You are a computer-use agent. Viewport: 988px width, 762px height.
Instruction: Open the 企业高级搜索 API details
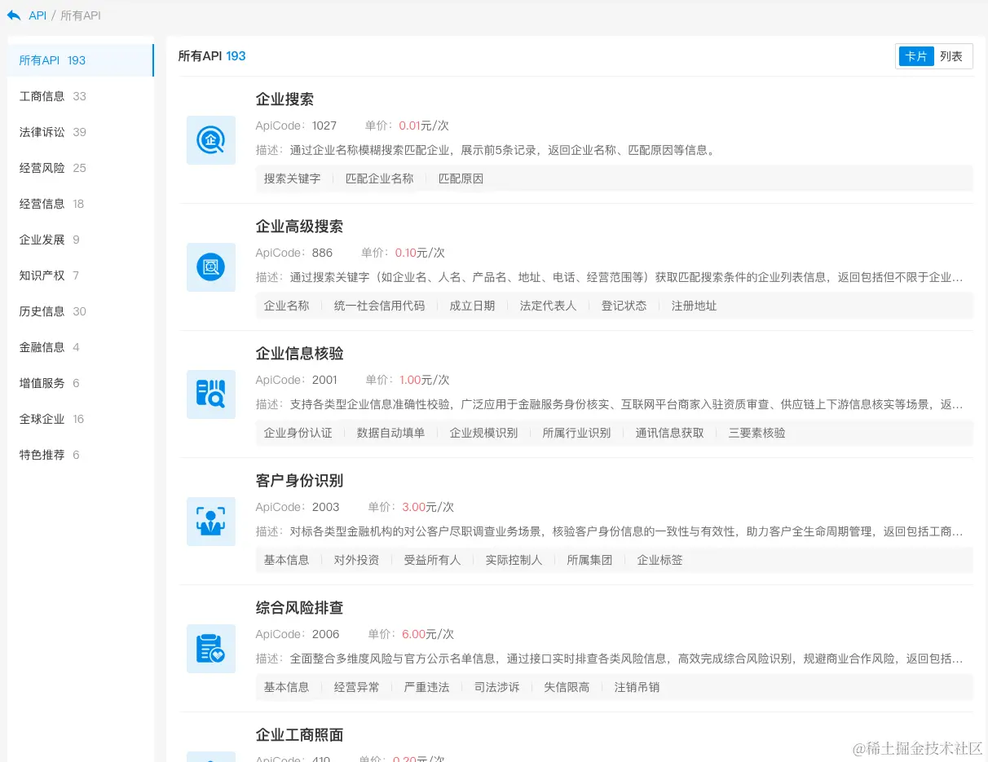coord(299,226)
